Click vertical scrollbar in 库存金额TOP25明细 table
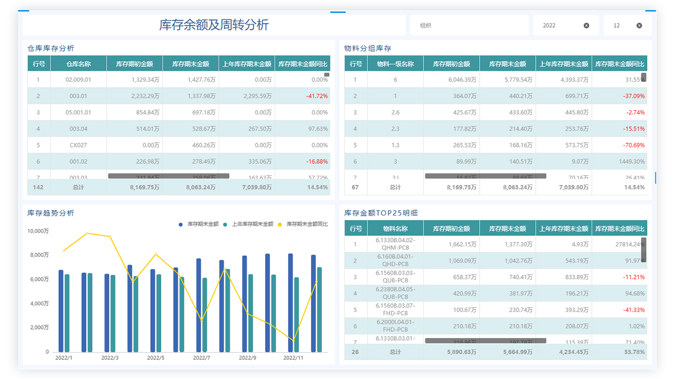The width and height of the screenshot is (674, 379). tap(644, 250)
